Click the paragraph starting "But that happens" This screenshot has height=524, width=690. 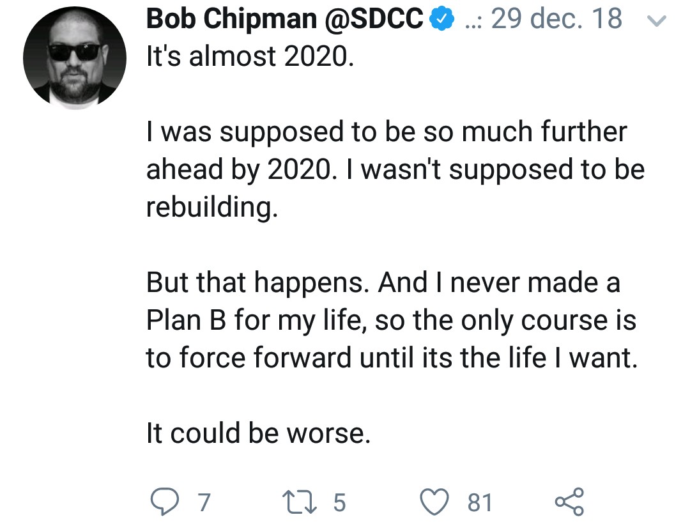pyautogui.click(x=392, y=320)
